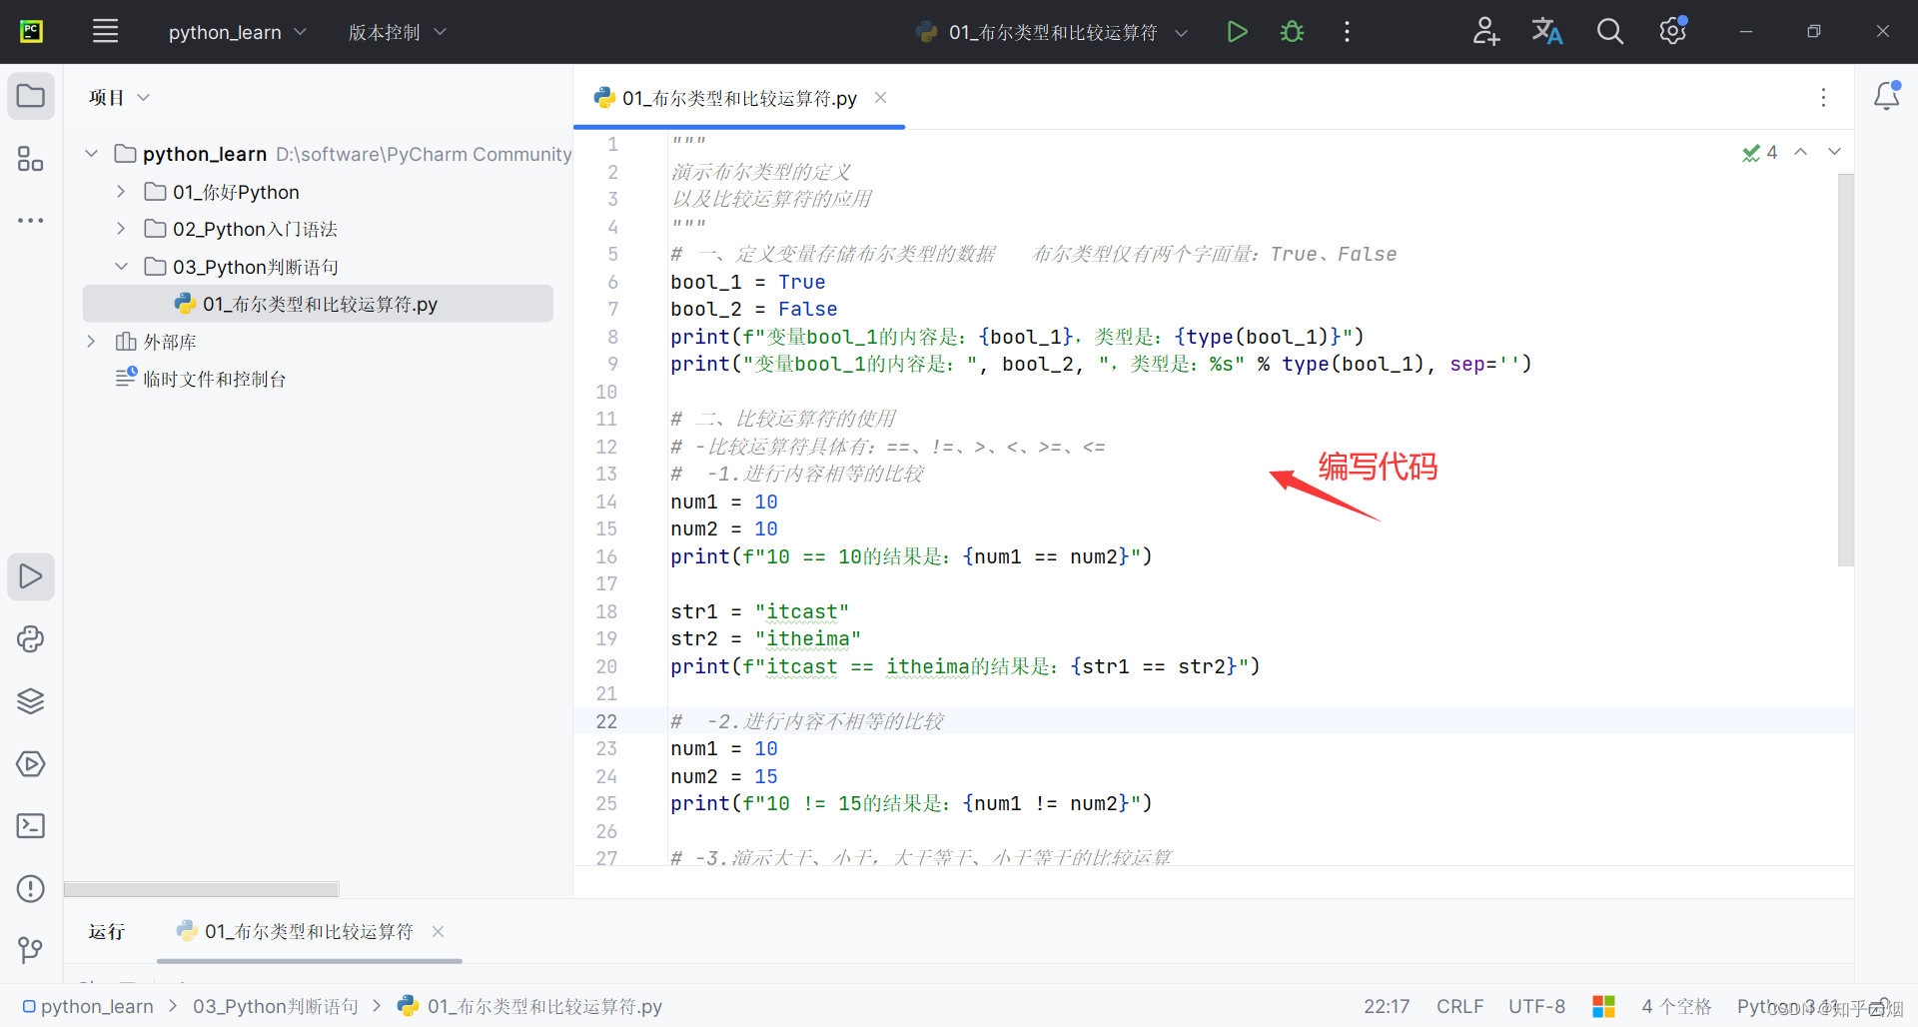Viewport: 1918px width, 1027px height.
Task: Open run configuration selector dropdown
Action: [x=1051, y=32]
